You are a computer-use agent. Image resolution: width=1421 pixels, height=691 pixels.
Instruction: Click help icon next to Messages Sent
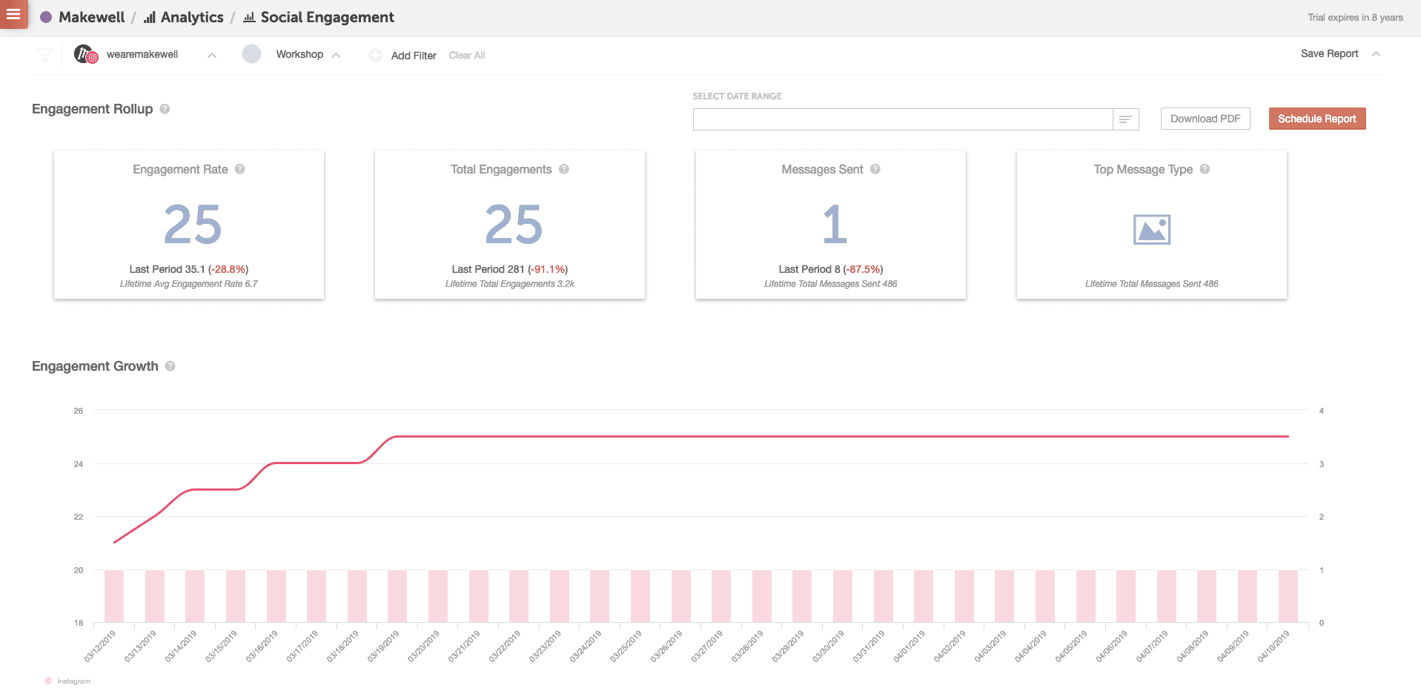[875, 169]
